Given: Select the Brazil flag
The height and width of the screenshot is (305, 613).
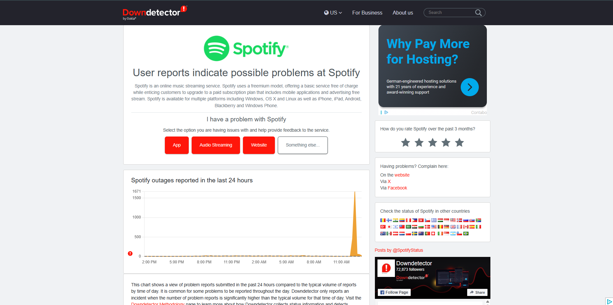Looking at the screenshot, I should point(466,234).
